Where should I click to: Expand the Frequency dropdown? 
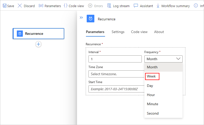(x=163, y=59)
